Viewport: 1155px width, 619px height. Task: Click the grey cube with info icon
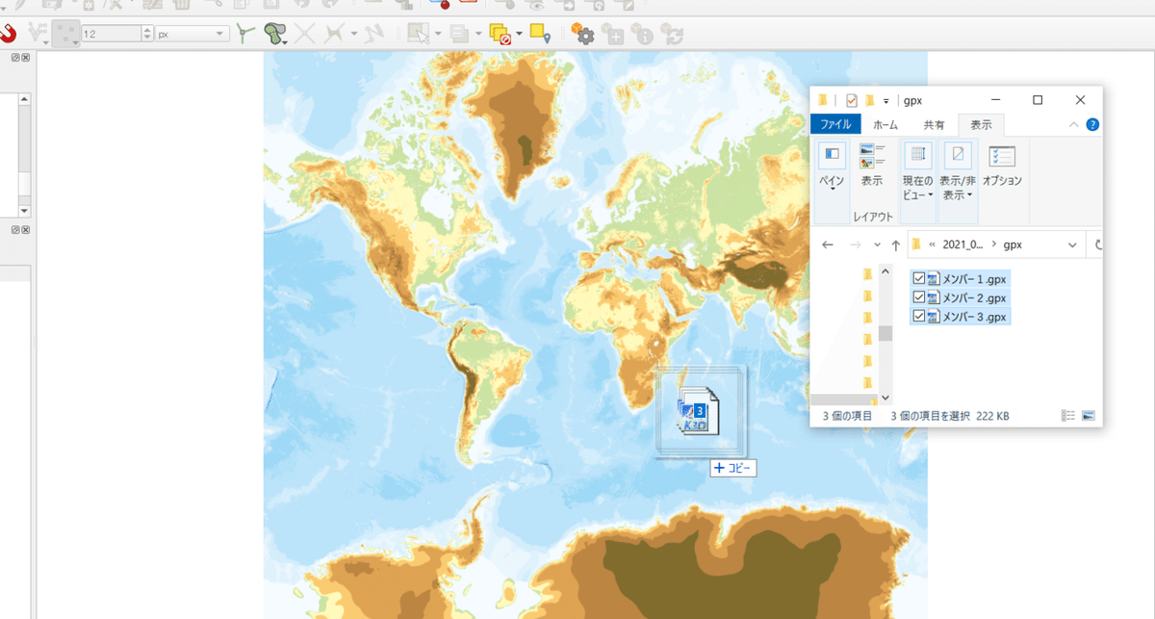coord(642,35)
